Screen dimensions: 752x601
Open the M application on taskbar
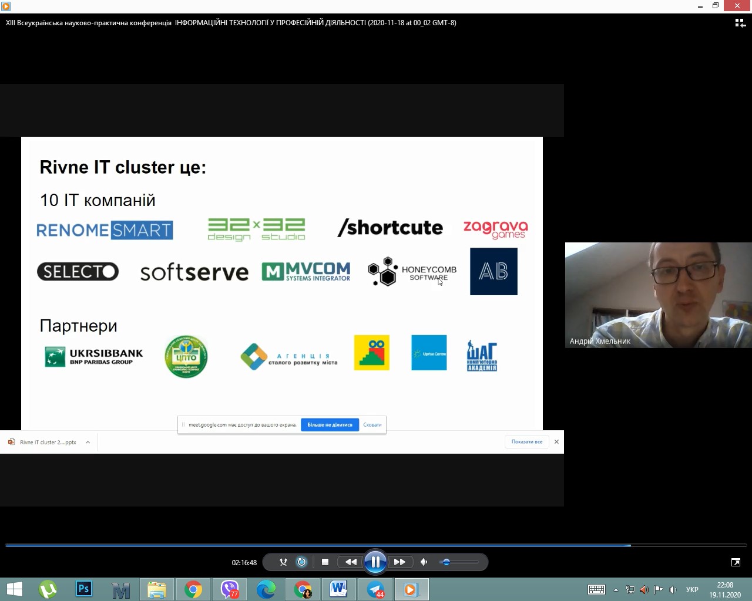pos(120,589)
